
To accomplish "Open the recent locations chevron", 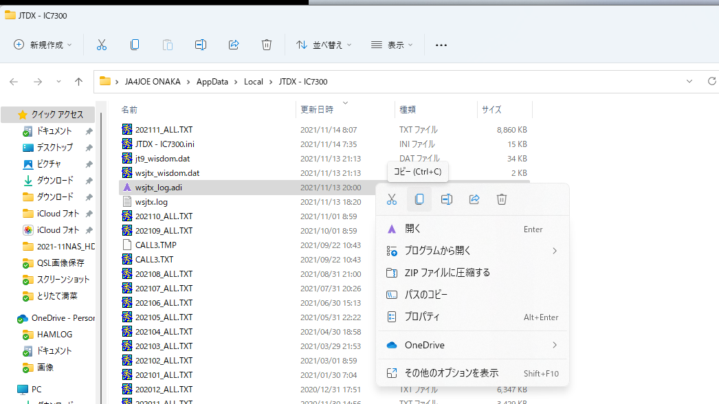I will (58, 82).
